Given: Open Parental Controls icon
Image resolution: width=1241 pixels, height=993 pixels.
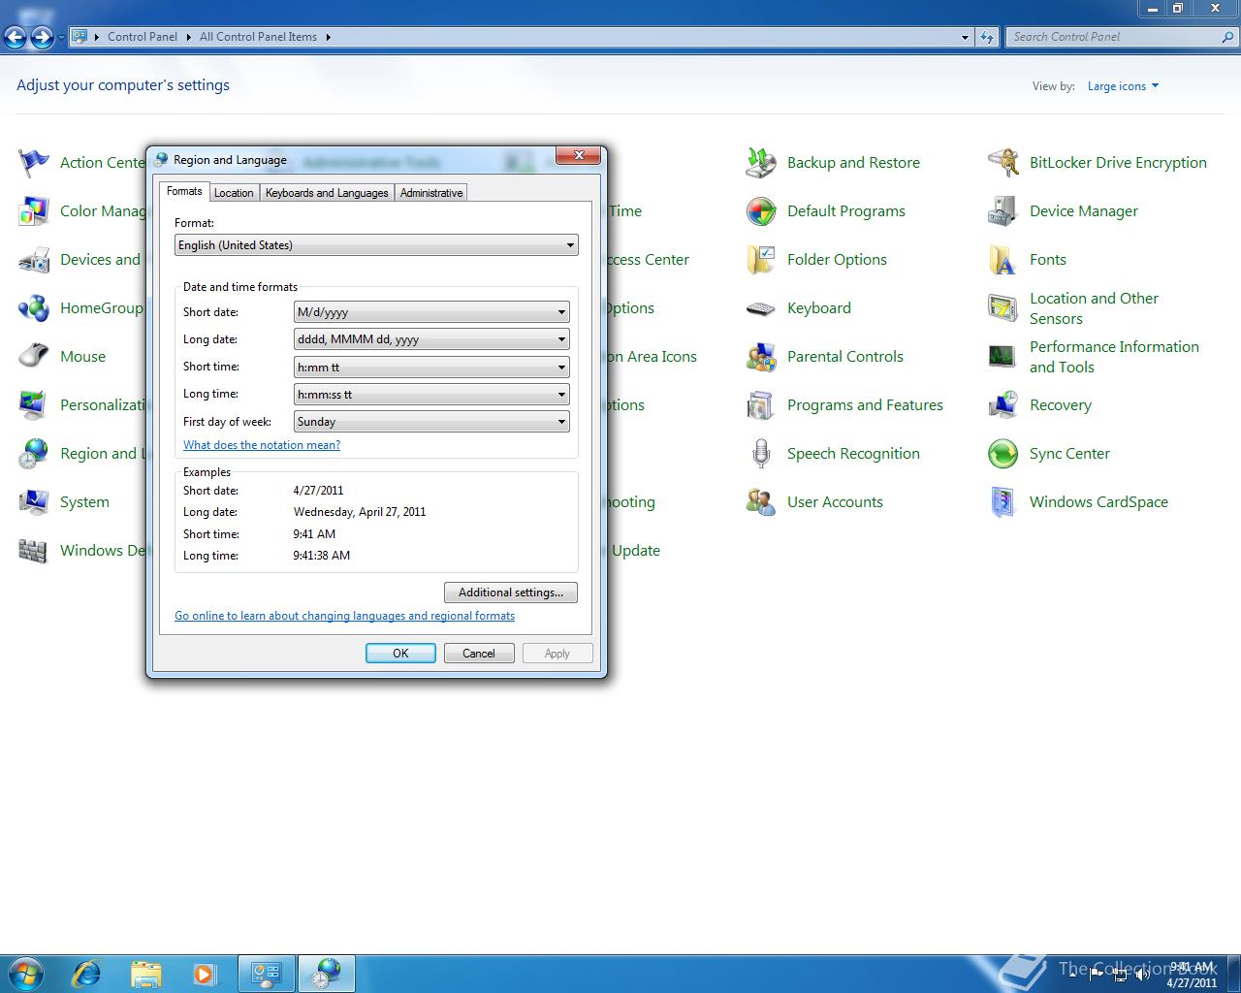Looking at the screenshot, I should point(761,356).
